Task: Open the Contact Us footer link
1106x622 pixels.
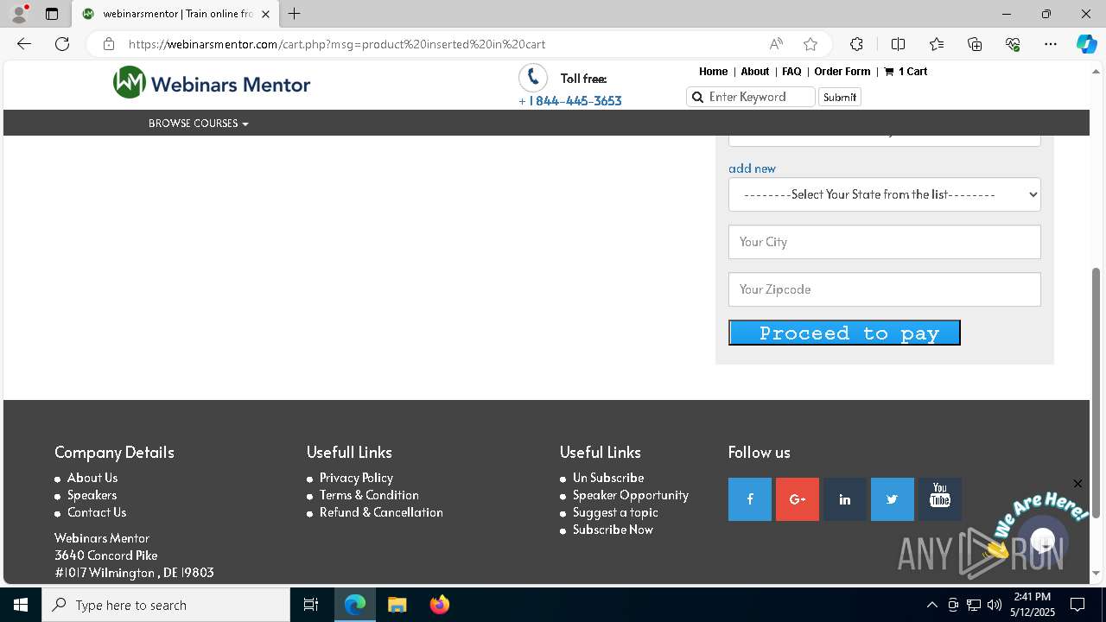Action: point(97,512)
